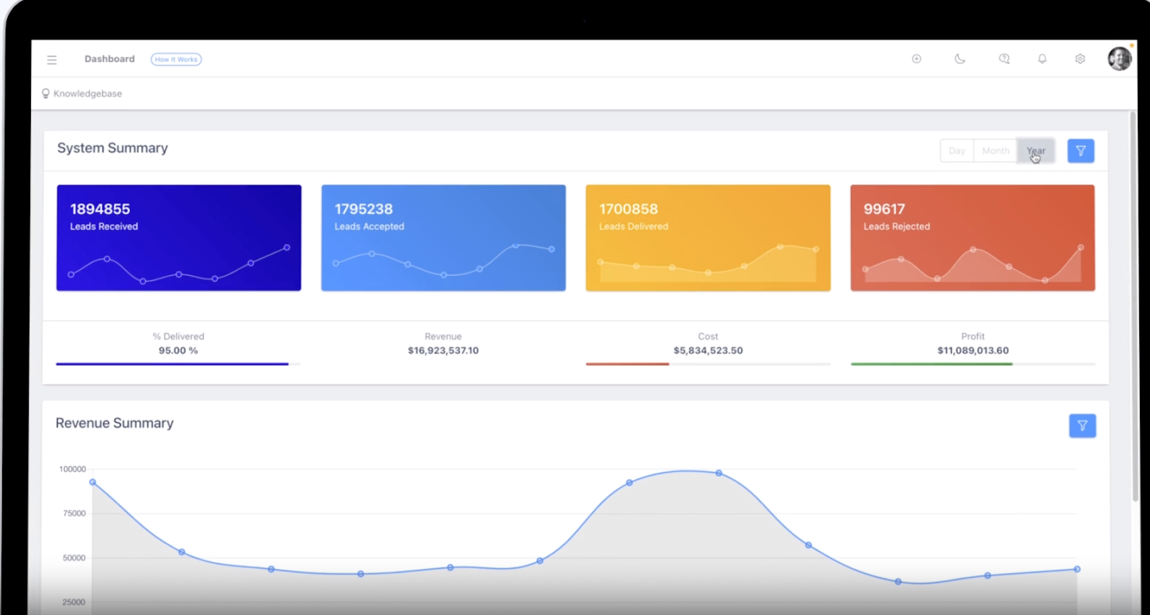Click the % Delivered progress bar

pos(178,364)
